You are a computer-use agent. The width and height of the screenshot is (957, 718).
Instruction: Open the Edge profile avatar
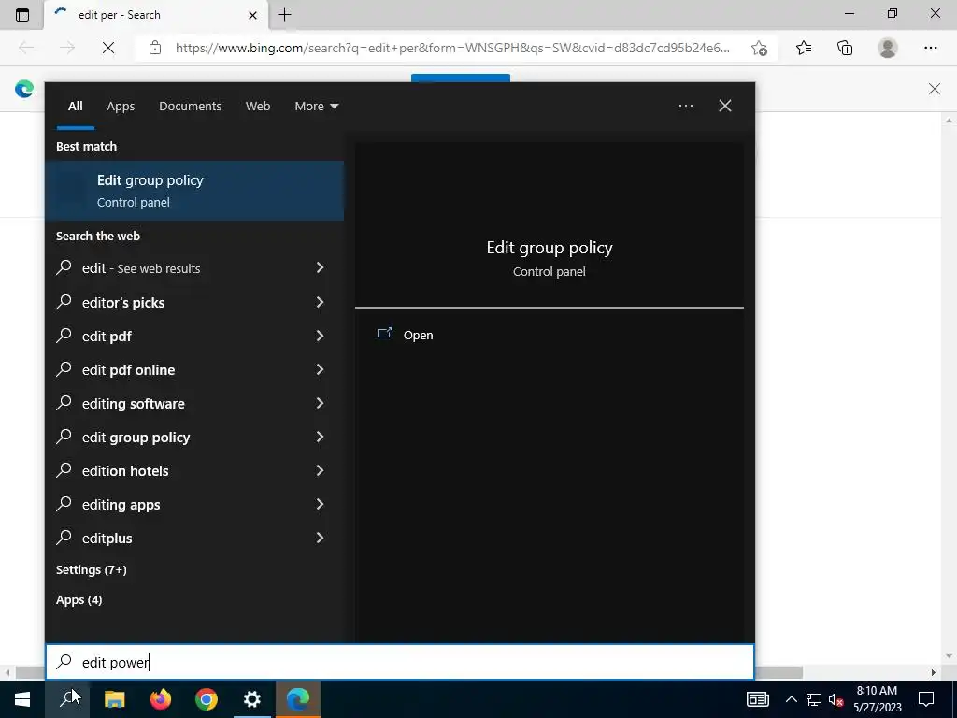(x=888, y=48)
